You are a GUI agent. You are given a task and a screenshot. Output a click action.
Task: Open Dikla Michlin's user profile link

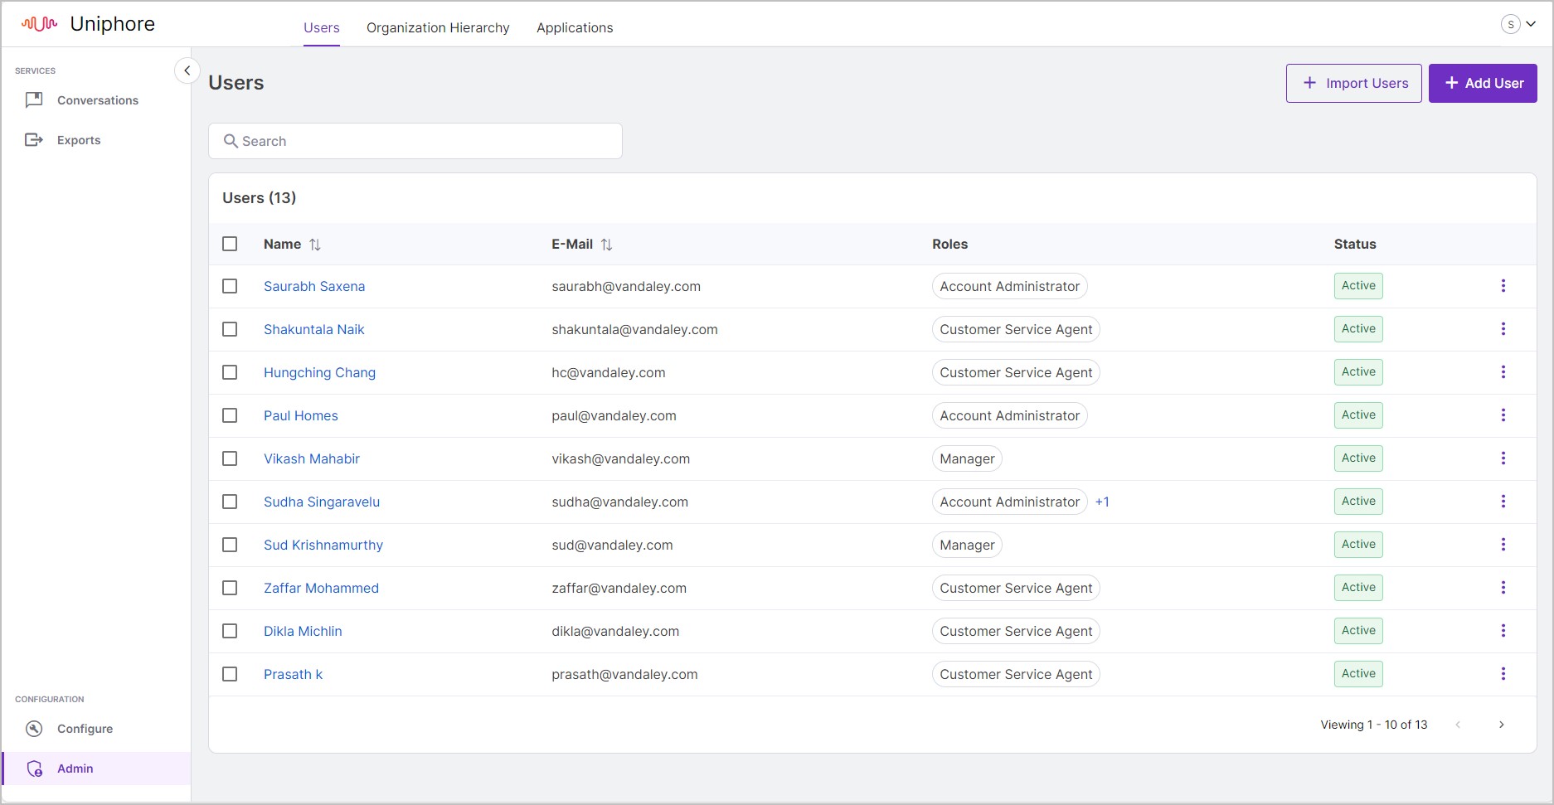[x=303, y=631]
